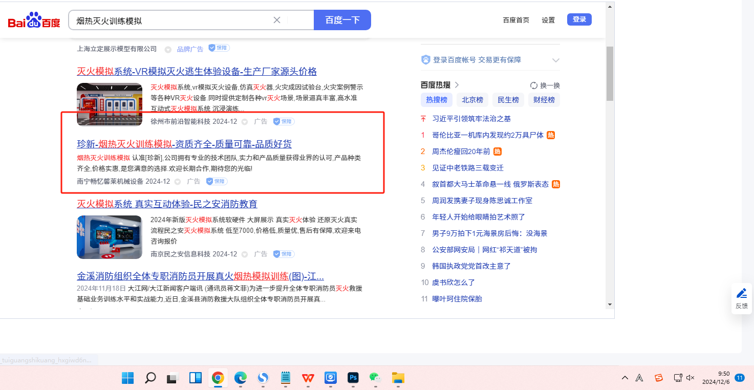The width and height of the screenshot is (754, 390).
Task: Click the search query input field
Action: (171, 20)
